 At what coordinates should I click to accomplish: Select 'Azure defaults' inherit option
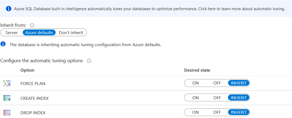[39, 33]
